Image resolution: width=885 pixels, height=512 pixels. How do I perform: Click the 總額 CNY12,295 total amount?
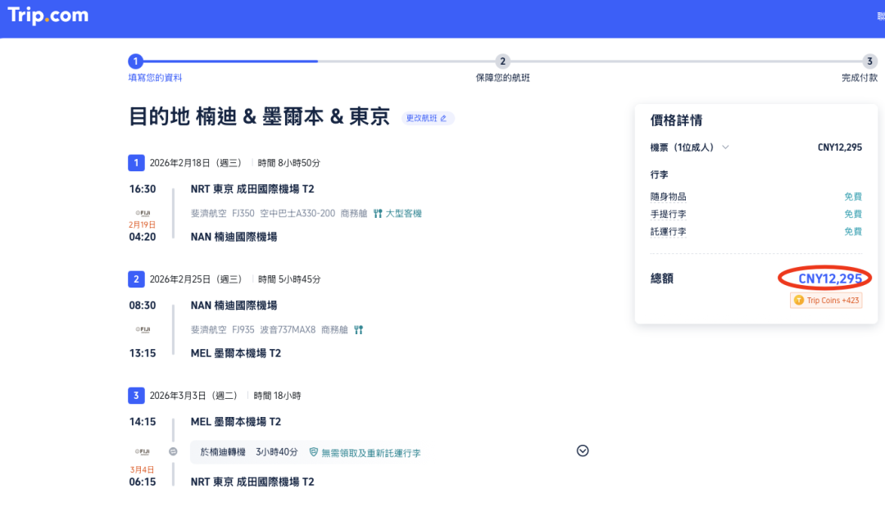coord(829,279)
